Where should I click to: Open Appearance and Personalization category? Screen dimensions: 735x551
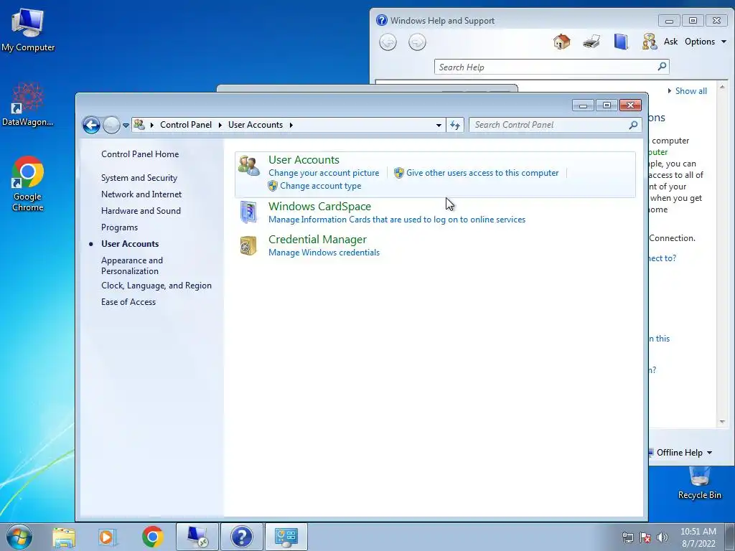(x=132, y=265)
